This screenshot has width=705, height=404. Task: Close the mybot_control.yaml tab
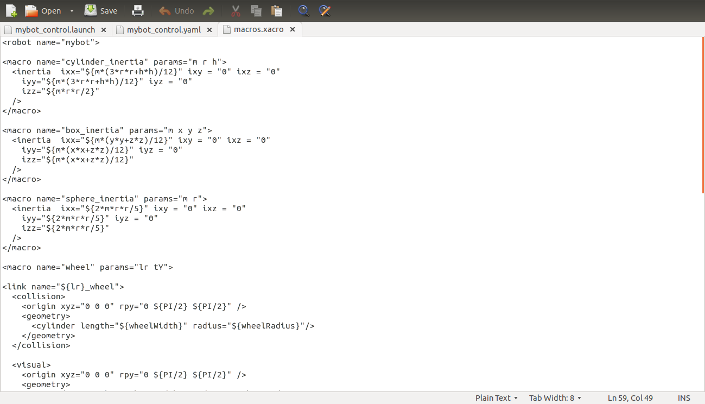(x=209, y=30)
